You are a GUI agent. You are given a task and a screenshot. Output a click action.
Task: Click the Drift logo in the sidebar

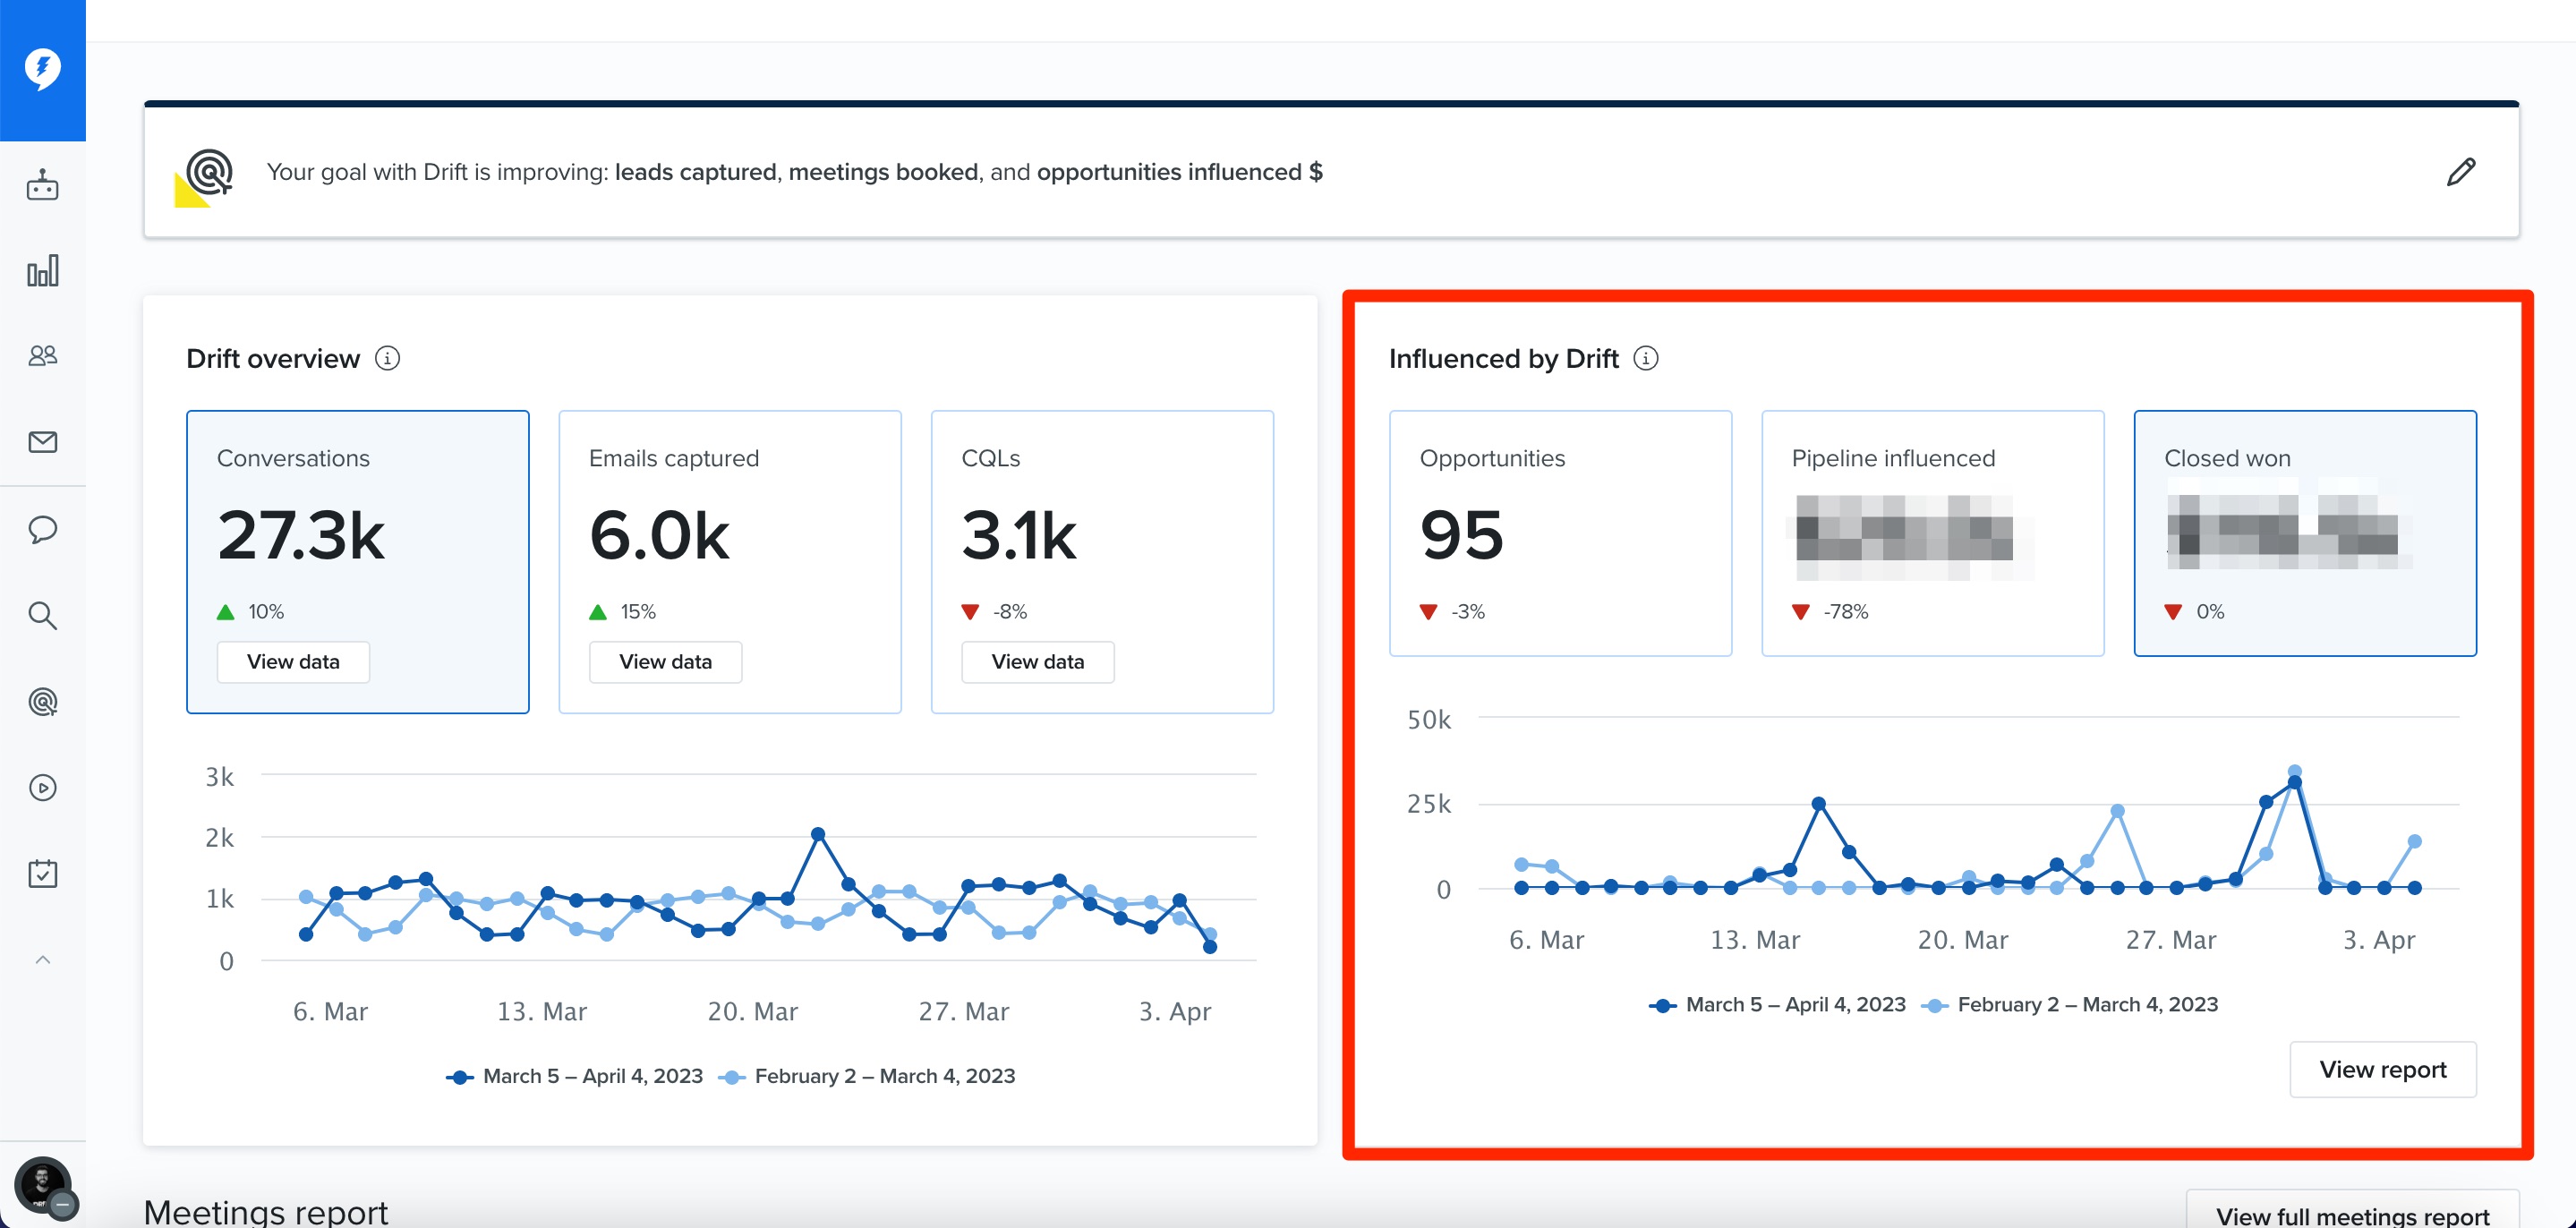tap(42, 68)
